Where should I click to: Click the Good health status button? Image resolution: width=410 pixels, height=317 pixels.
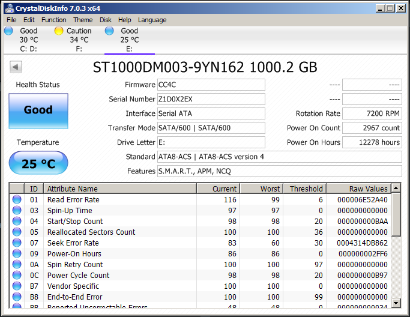tap(38, 111)
